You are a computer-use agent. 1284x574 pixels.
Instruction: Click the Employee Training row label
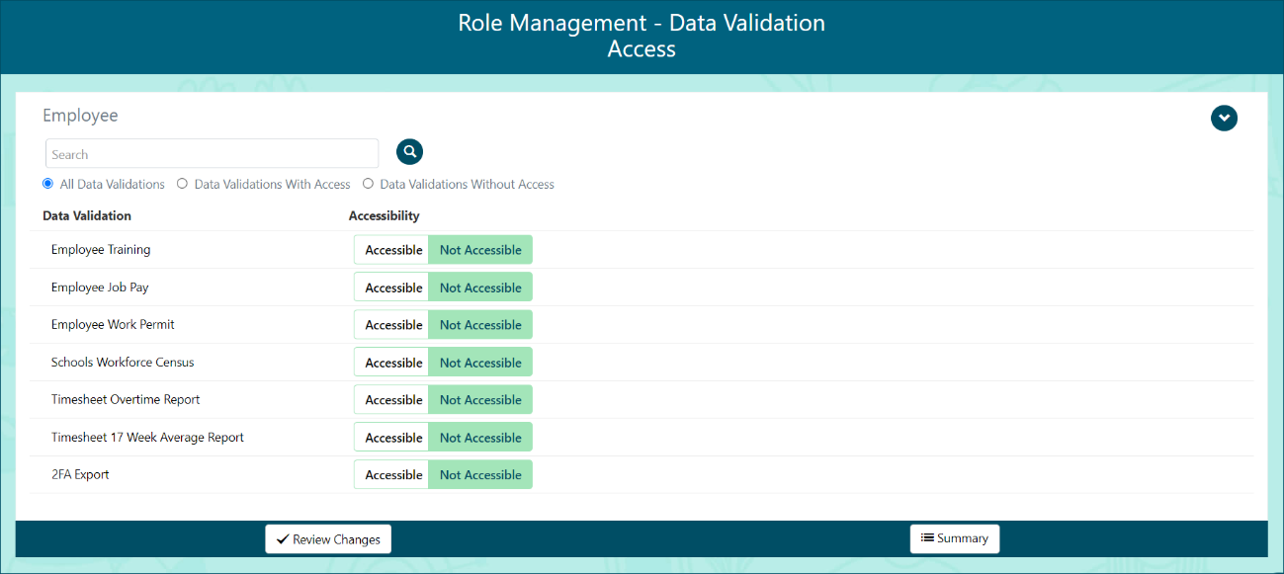(x=101, y=250)
